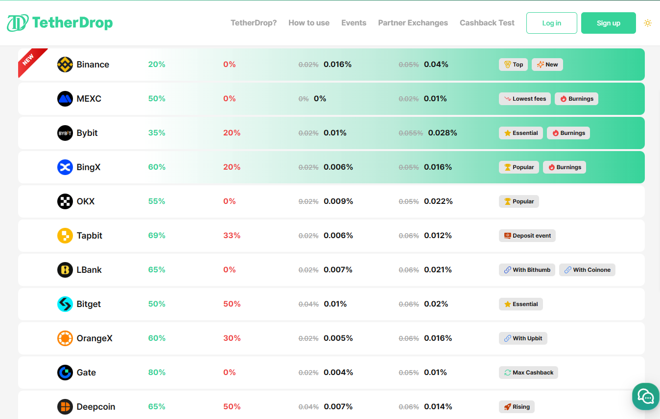Click the Sign up button
660x419 pixels.
pos(609,23)
